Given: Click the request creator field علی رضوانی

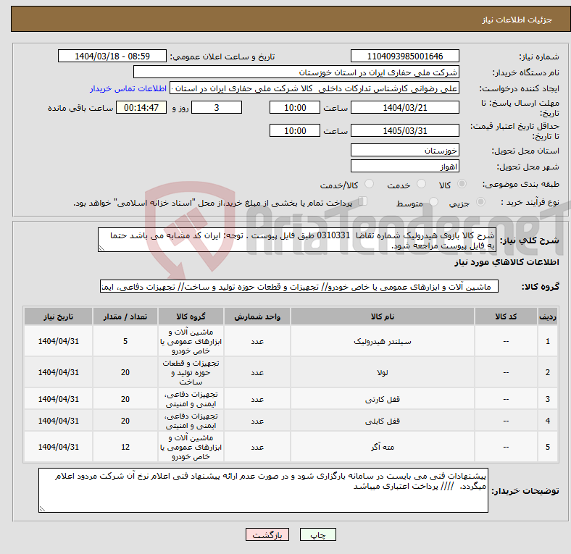Looking at the screenshot, I should (314, 88).
